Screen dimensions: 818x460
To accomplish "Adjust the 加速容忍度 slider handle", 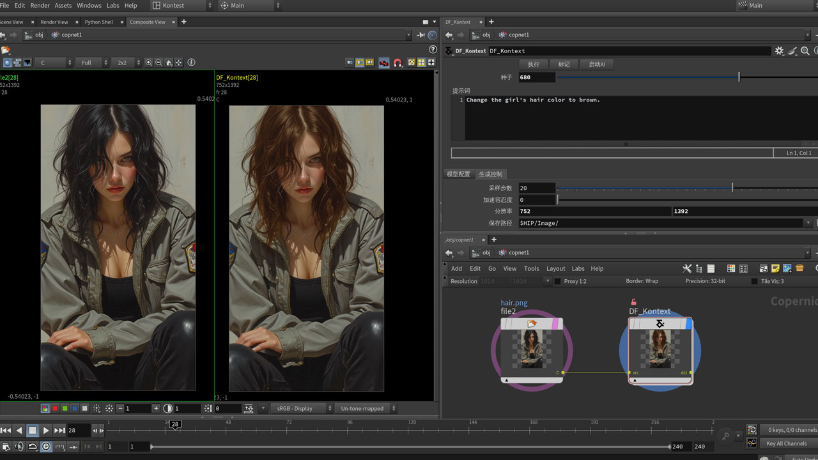I will point(557,199).
